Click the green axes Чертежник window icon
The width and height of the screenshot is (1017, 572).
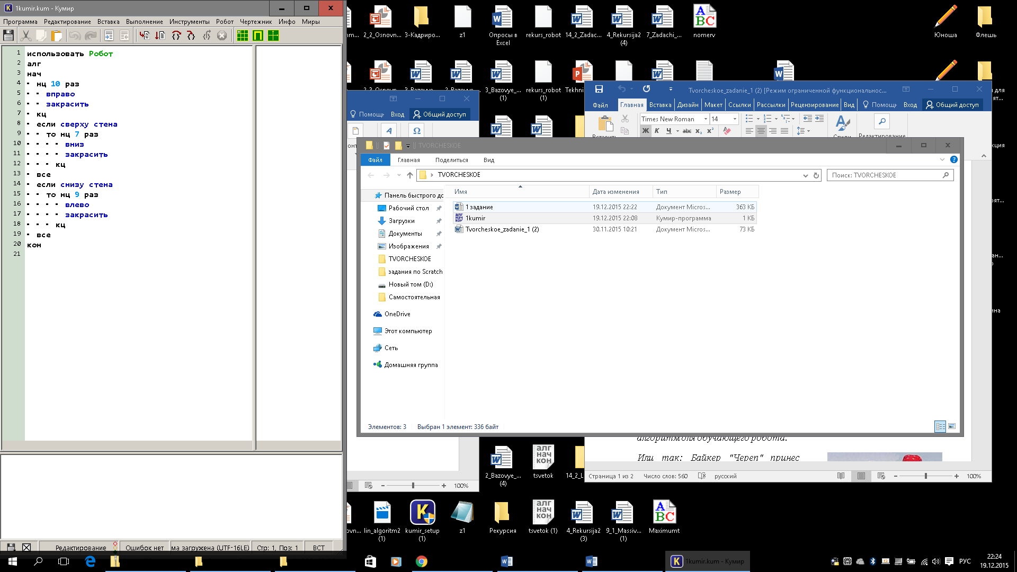(x=273, y=35)
